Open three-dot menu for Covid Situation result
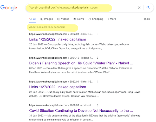 [97, 105]
